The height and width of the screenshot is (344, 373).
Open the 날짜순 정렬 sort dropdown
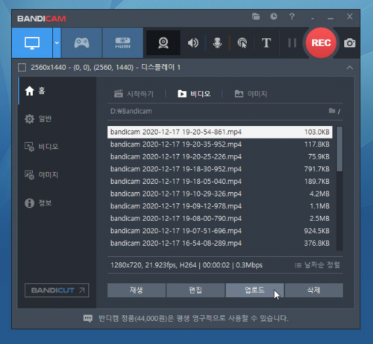click(317, 265)
